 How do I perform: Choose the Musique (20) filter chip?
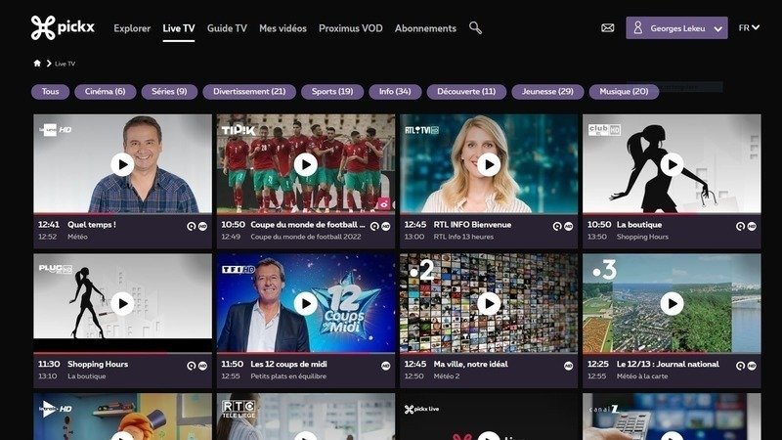tap(624, 92)
